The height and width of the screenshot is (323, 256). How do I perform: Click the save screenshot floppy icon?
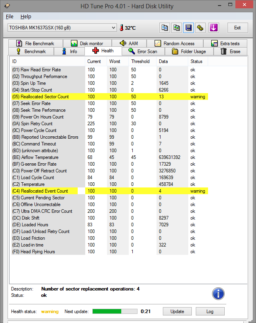tap(189, 28)
